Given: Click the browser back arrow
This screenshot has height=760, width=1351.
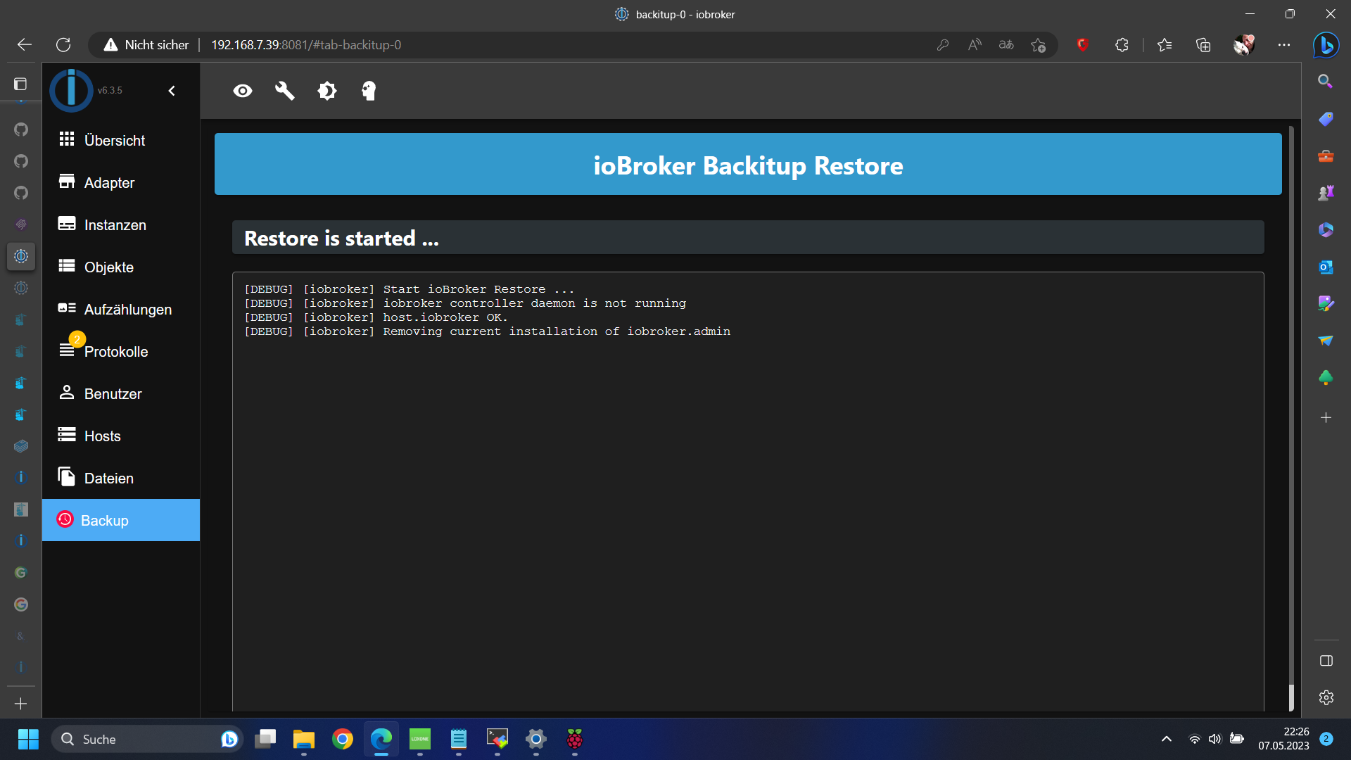Looking at the screenshot, I should tap(25, 45).
